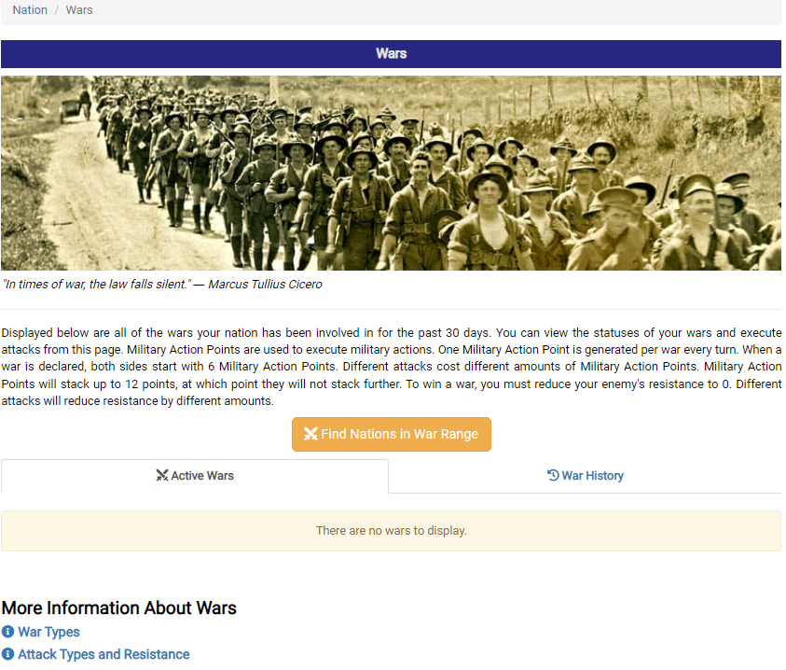Open the Nation breadcrumb link

[30, 10]
